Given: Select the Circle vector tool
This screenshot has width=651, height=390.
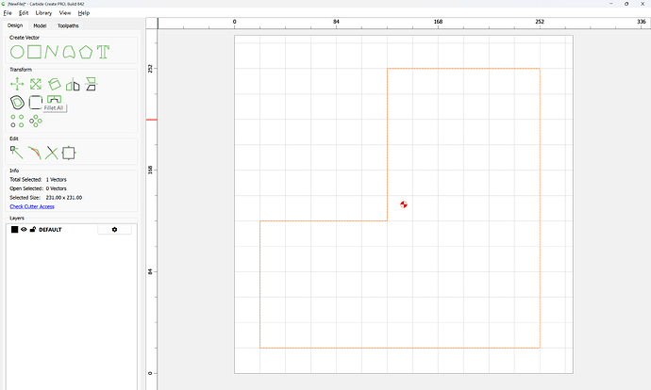Looking at the screenshot, I should pyautogui.click(x=17, y=52).
